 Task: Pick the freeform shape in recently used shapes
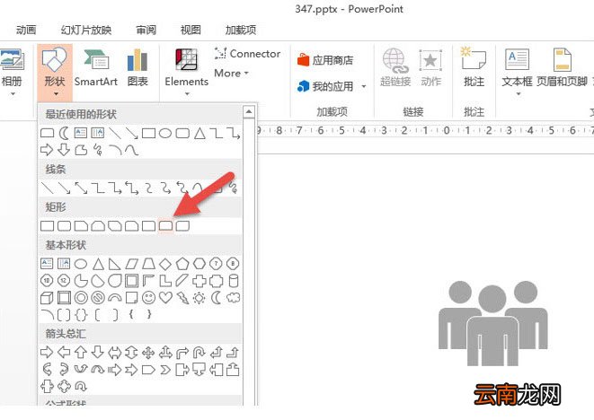click(x=81, y=150)
